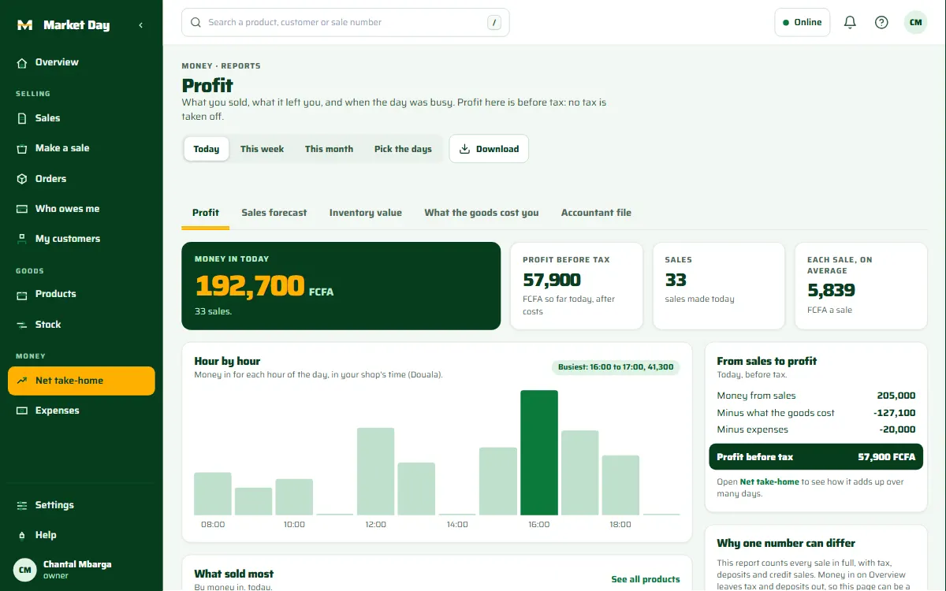The image size is (946, 591).
Task: Open What the goods cost you tab
Action: click(482, 213)
